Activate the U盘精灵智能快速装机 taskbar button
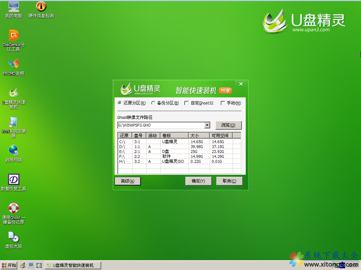Image resolution: width=361 pixels, height=270 pixels. [x=73, y=265]
